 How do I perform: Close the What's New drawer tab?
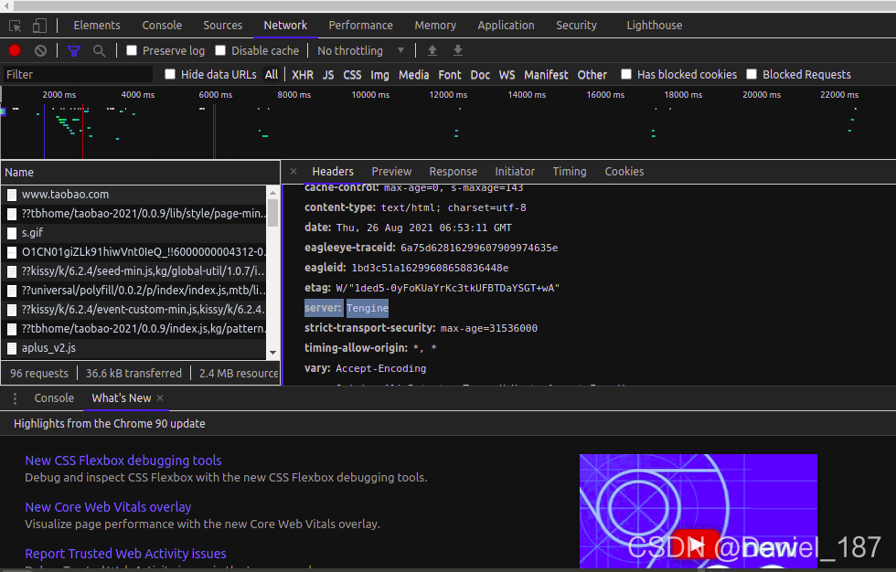[x=160, y=397]
